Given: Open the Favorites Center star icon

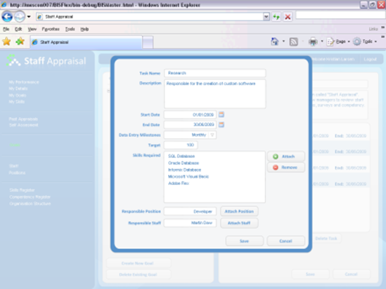Looking at the screenshot, I should pos(7,42).
